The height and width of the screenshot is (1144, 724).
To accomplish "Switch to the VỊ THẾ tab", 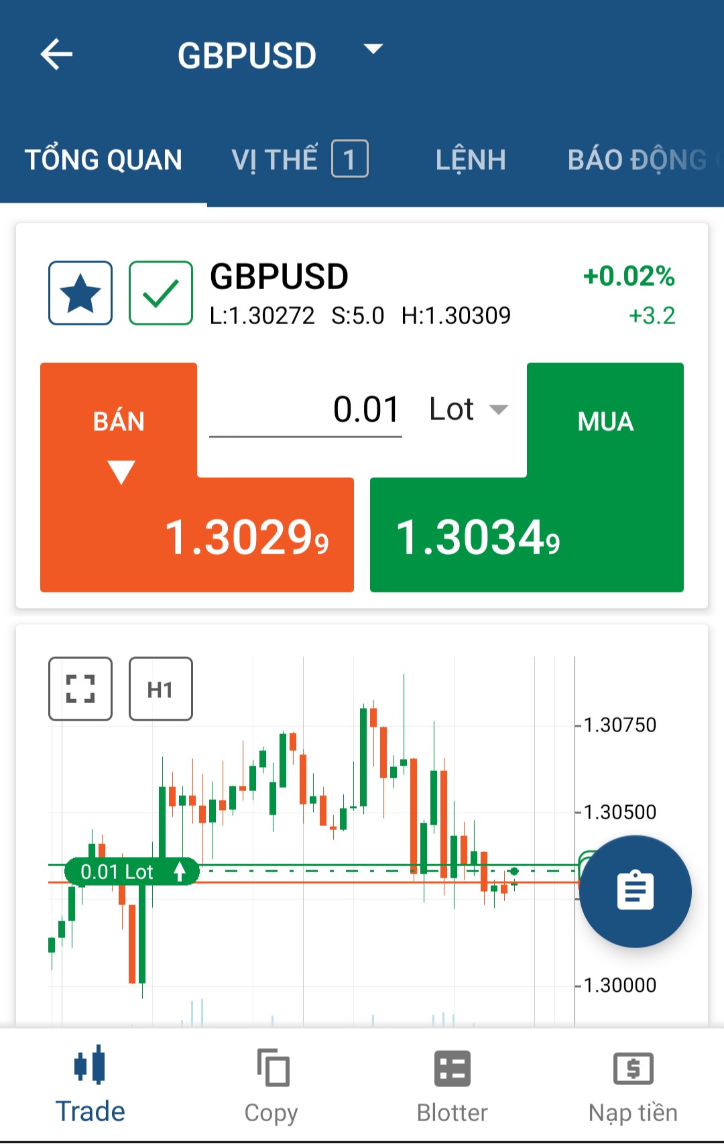I will click(299, 160).
